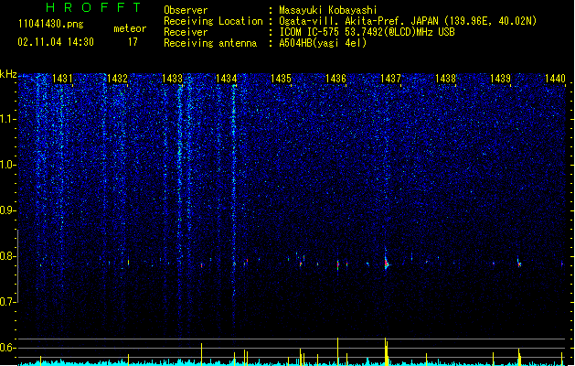Click the date stamp 02.11.04 14:30
The image size is (575, 366).
(56, 42)
